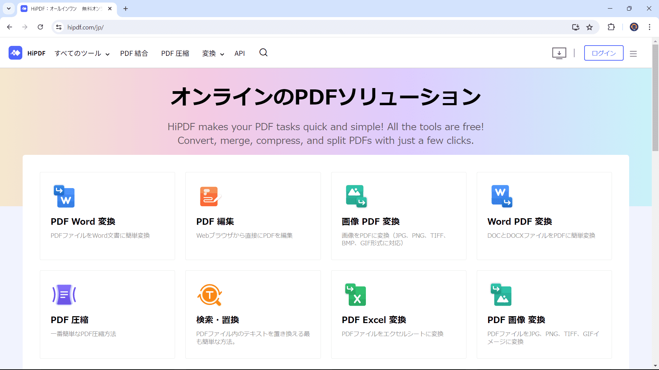This screenshot has width=659, height=370.
Task: Open the PDF Word 変換 title link
Action: point(83,222)
